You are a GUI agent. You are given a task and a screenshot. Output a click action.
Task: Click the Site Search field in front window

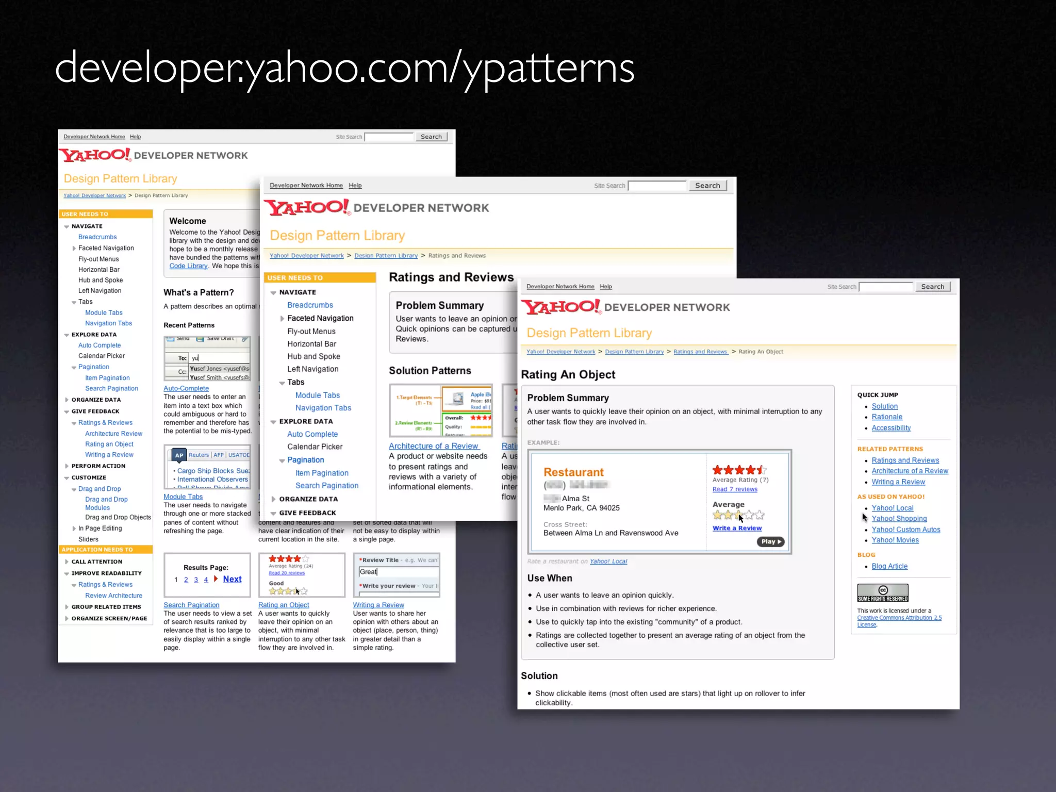(x=886, y=287)
